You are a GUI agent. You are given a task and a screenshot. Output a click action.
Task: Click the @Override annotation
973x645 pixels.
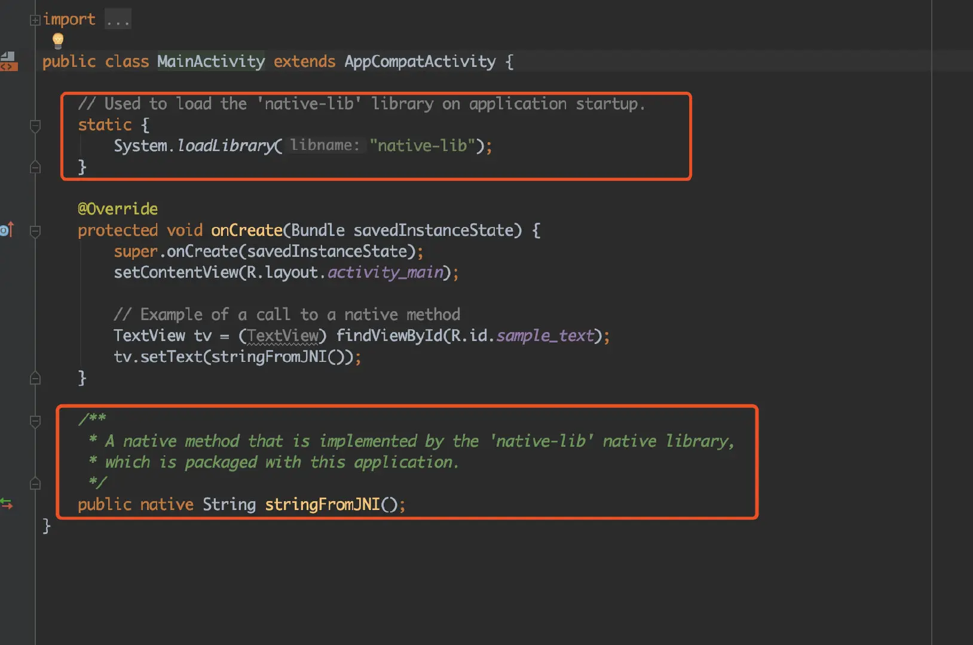pyautogui.click(x=118, y=209)
